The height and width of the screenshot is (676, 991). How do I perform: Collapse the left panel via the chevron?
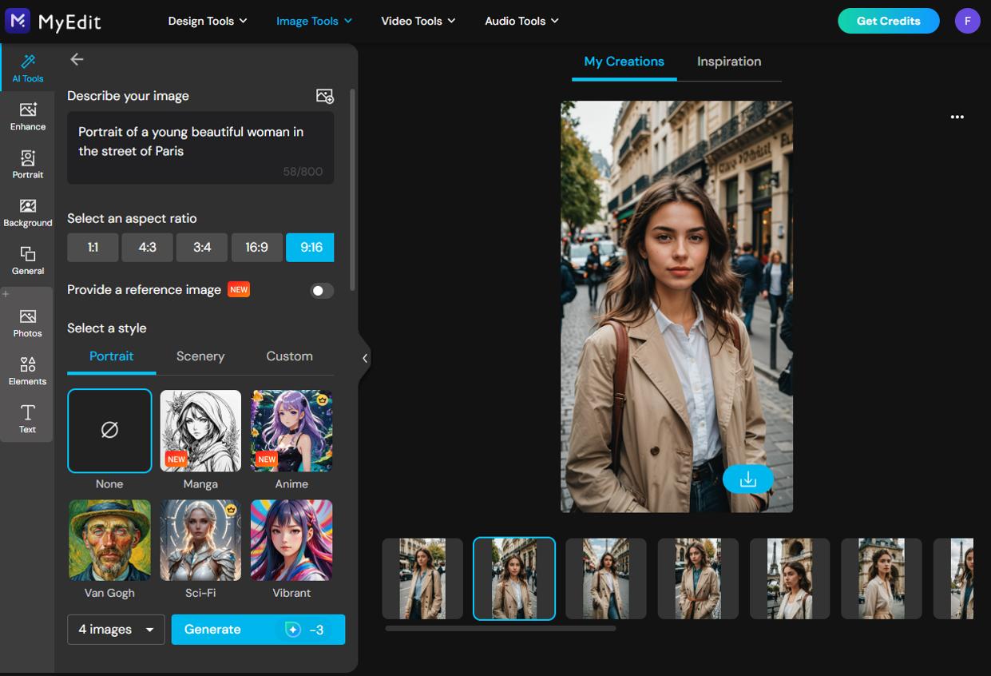click(366, 357)
